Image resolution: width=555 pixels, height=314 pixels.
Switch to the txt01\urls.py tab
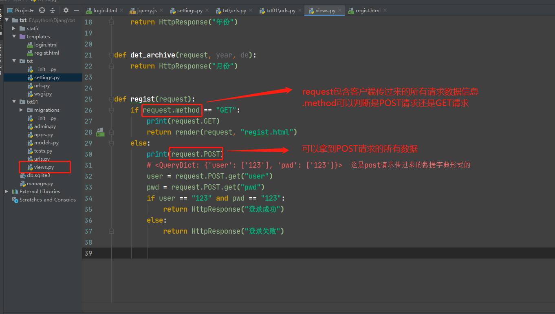tap(281, 10)
